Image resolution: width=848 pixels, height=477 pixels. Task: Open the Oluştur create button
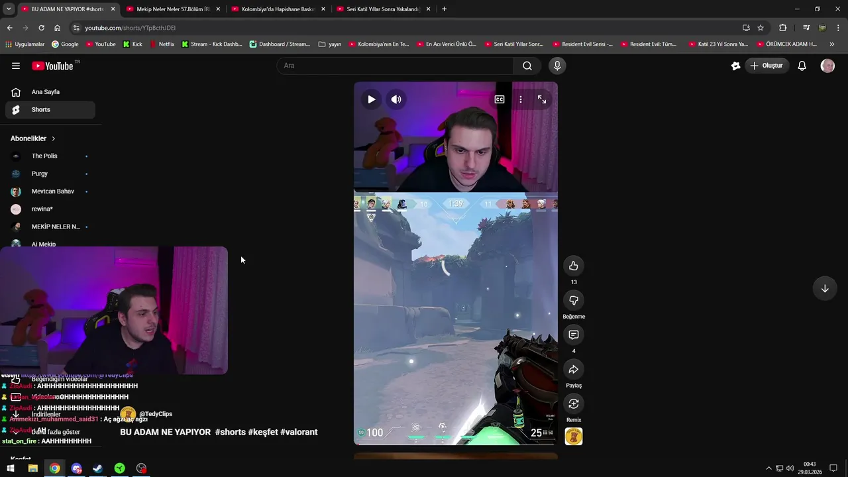coord(768,66)
